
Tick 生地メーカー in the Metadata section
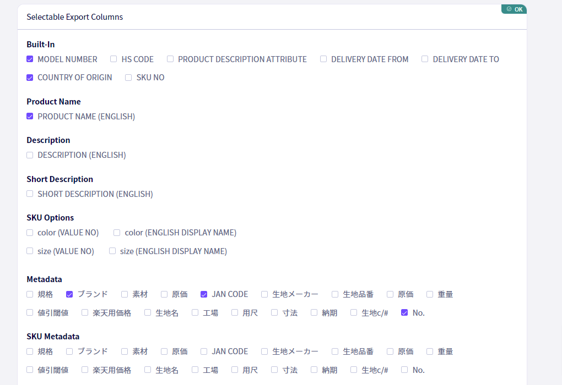tap(264, 294)
